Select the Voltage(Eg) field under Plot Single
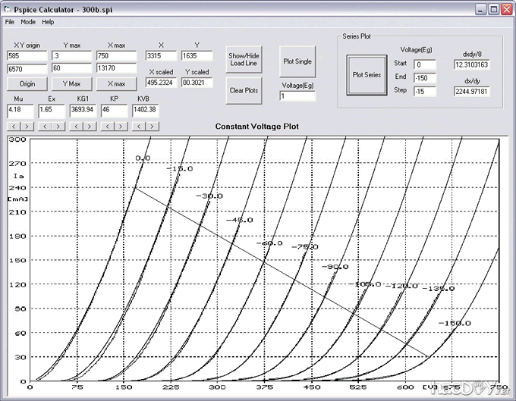516x401 pixels. tap(297, 96)
